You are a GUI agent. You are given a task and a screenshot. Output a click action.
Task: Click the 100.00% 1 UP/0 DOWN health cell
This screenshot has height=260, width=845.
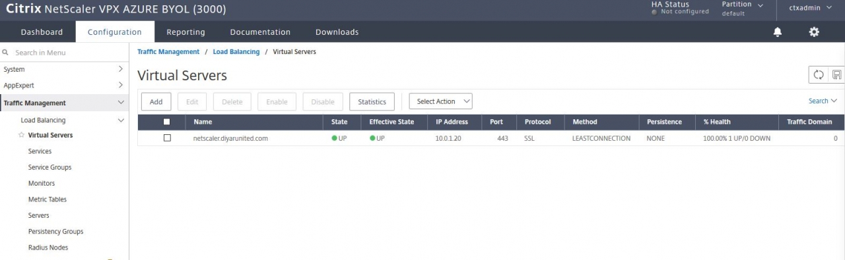pyautogui.click(x=737, y=138)
